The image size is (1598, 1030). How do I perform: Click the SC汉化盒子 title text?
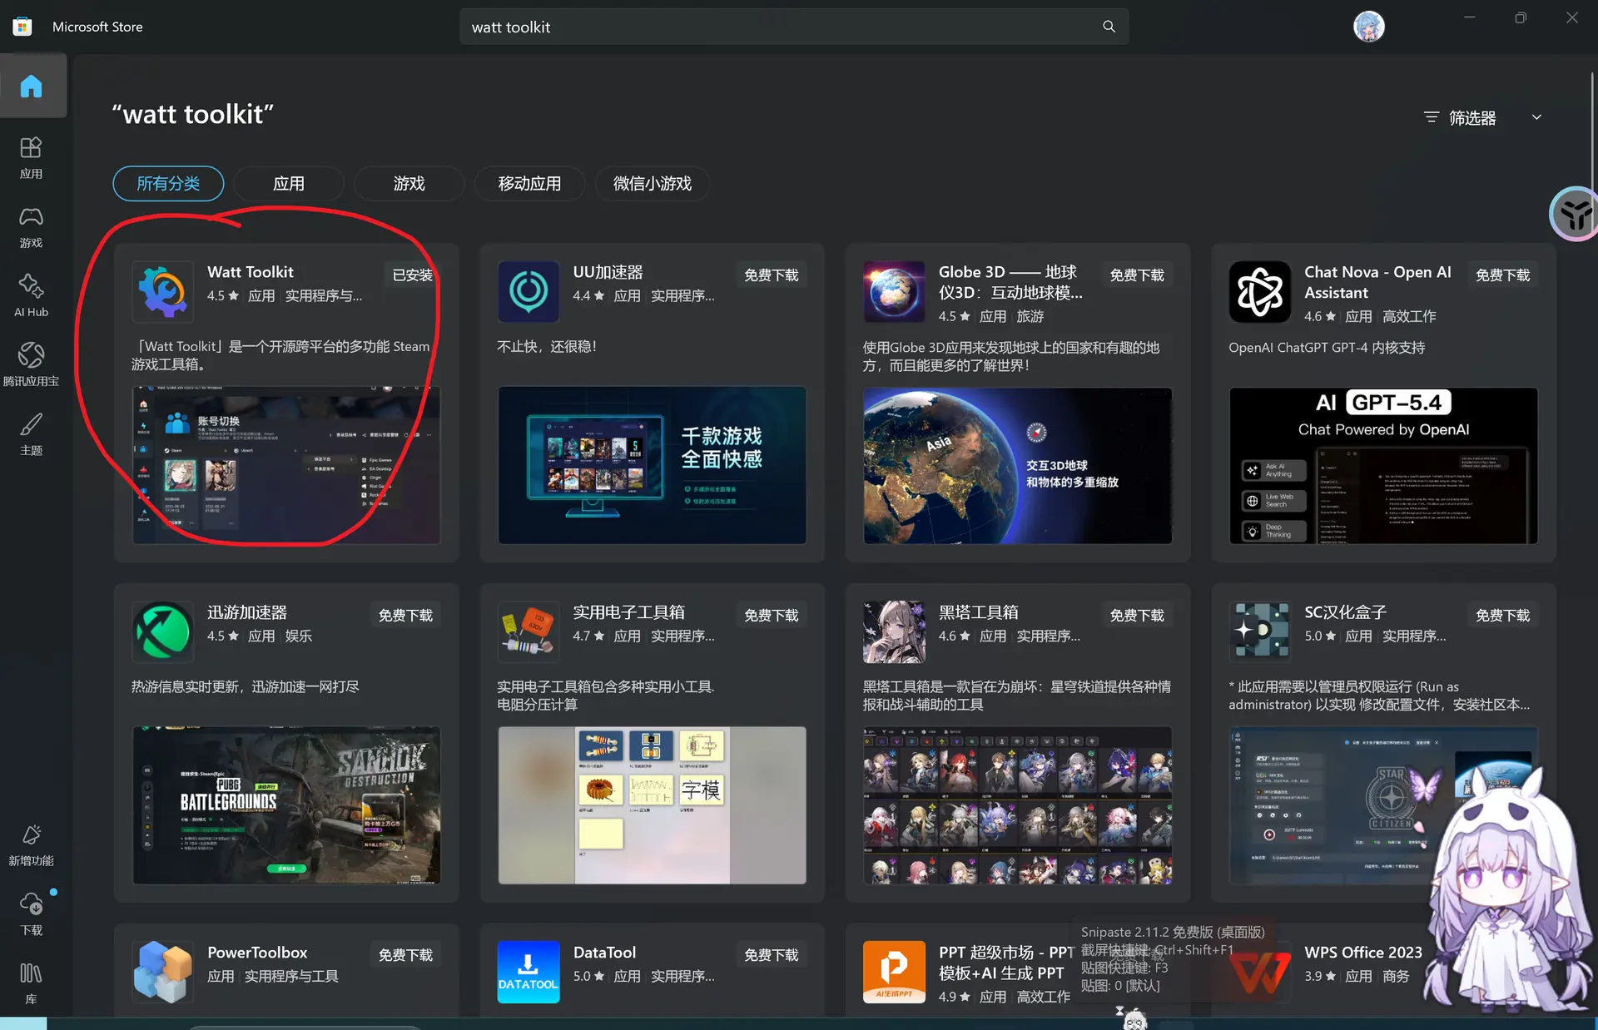pos(1345,612)
